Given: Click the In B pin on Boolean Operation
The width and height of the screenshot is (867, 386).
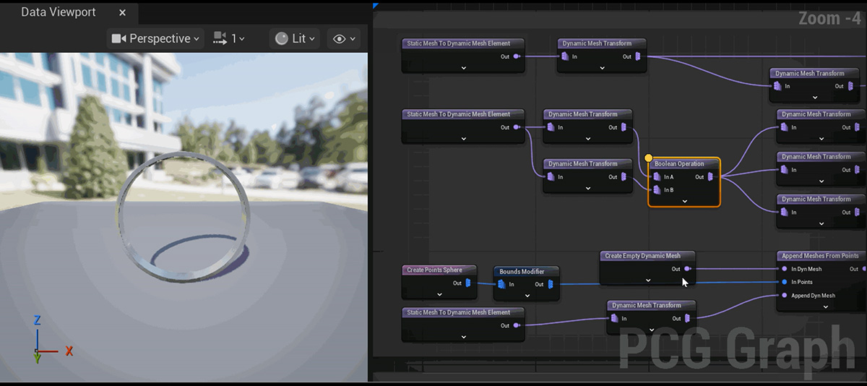Looking at the screenshot, I should [x=657, y=190].
